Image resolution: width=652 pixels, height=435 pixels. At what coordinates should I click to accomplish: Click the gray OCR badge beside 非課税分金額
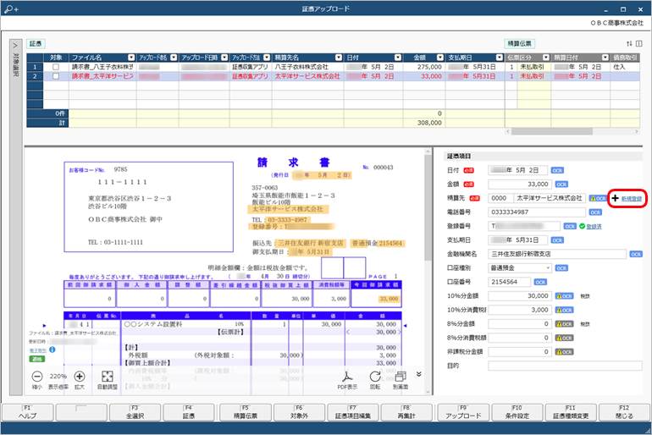point(565,352)
